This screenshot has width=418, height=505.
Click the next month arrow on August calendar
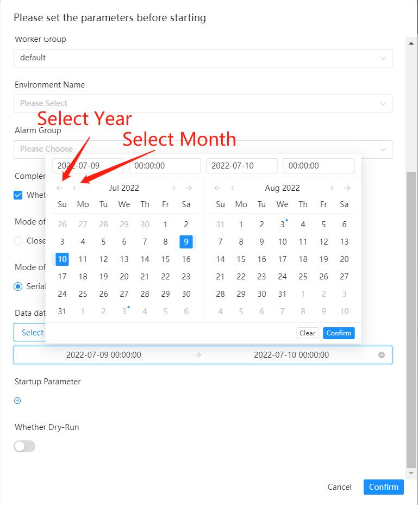pyautogui.click(x=332, y=188)
